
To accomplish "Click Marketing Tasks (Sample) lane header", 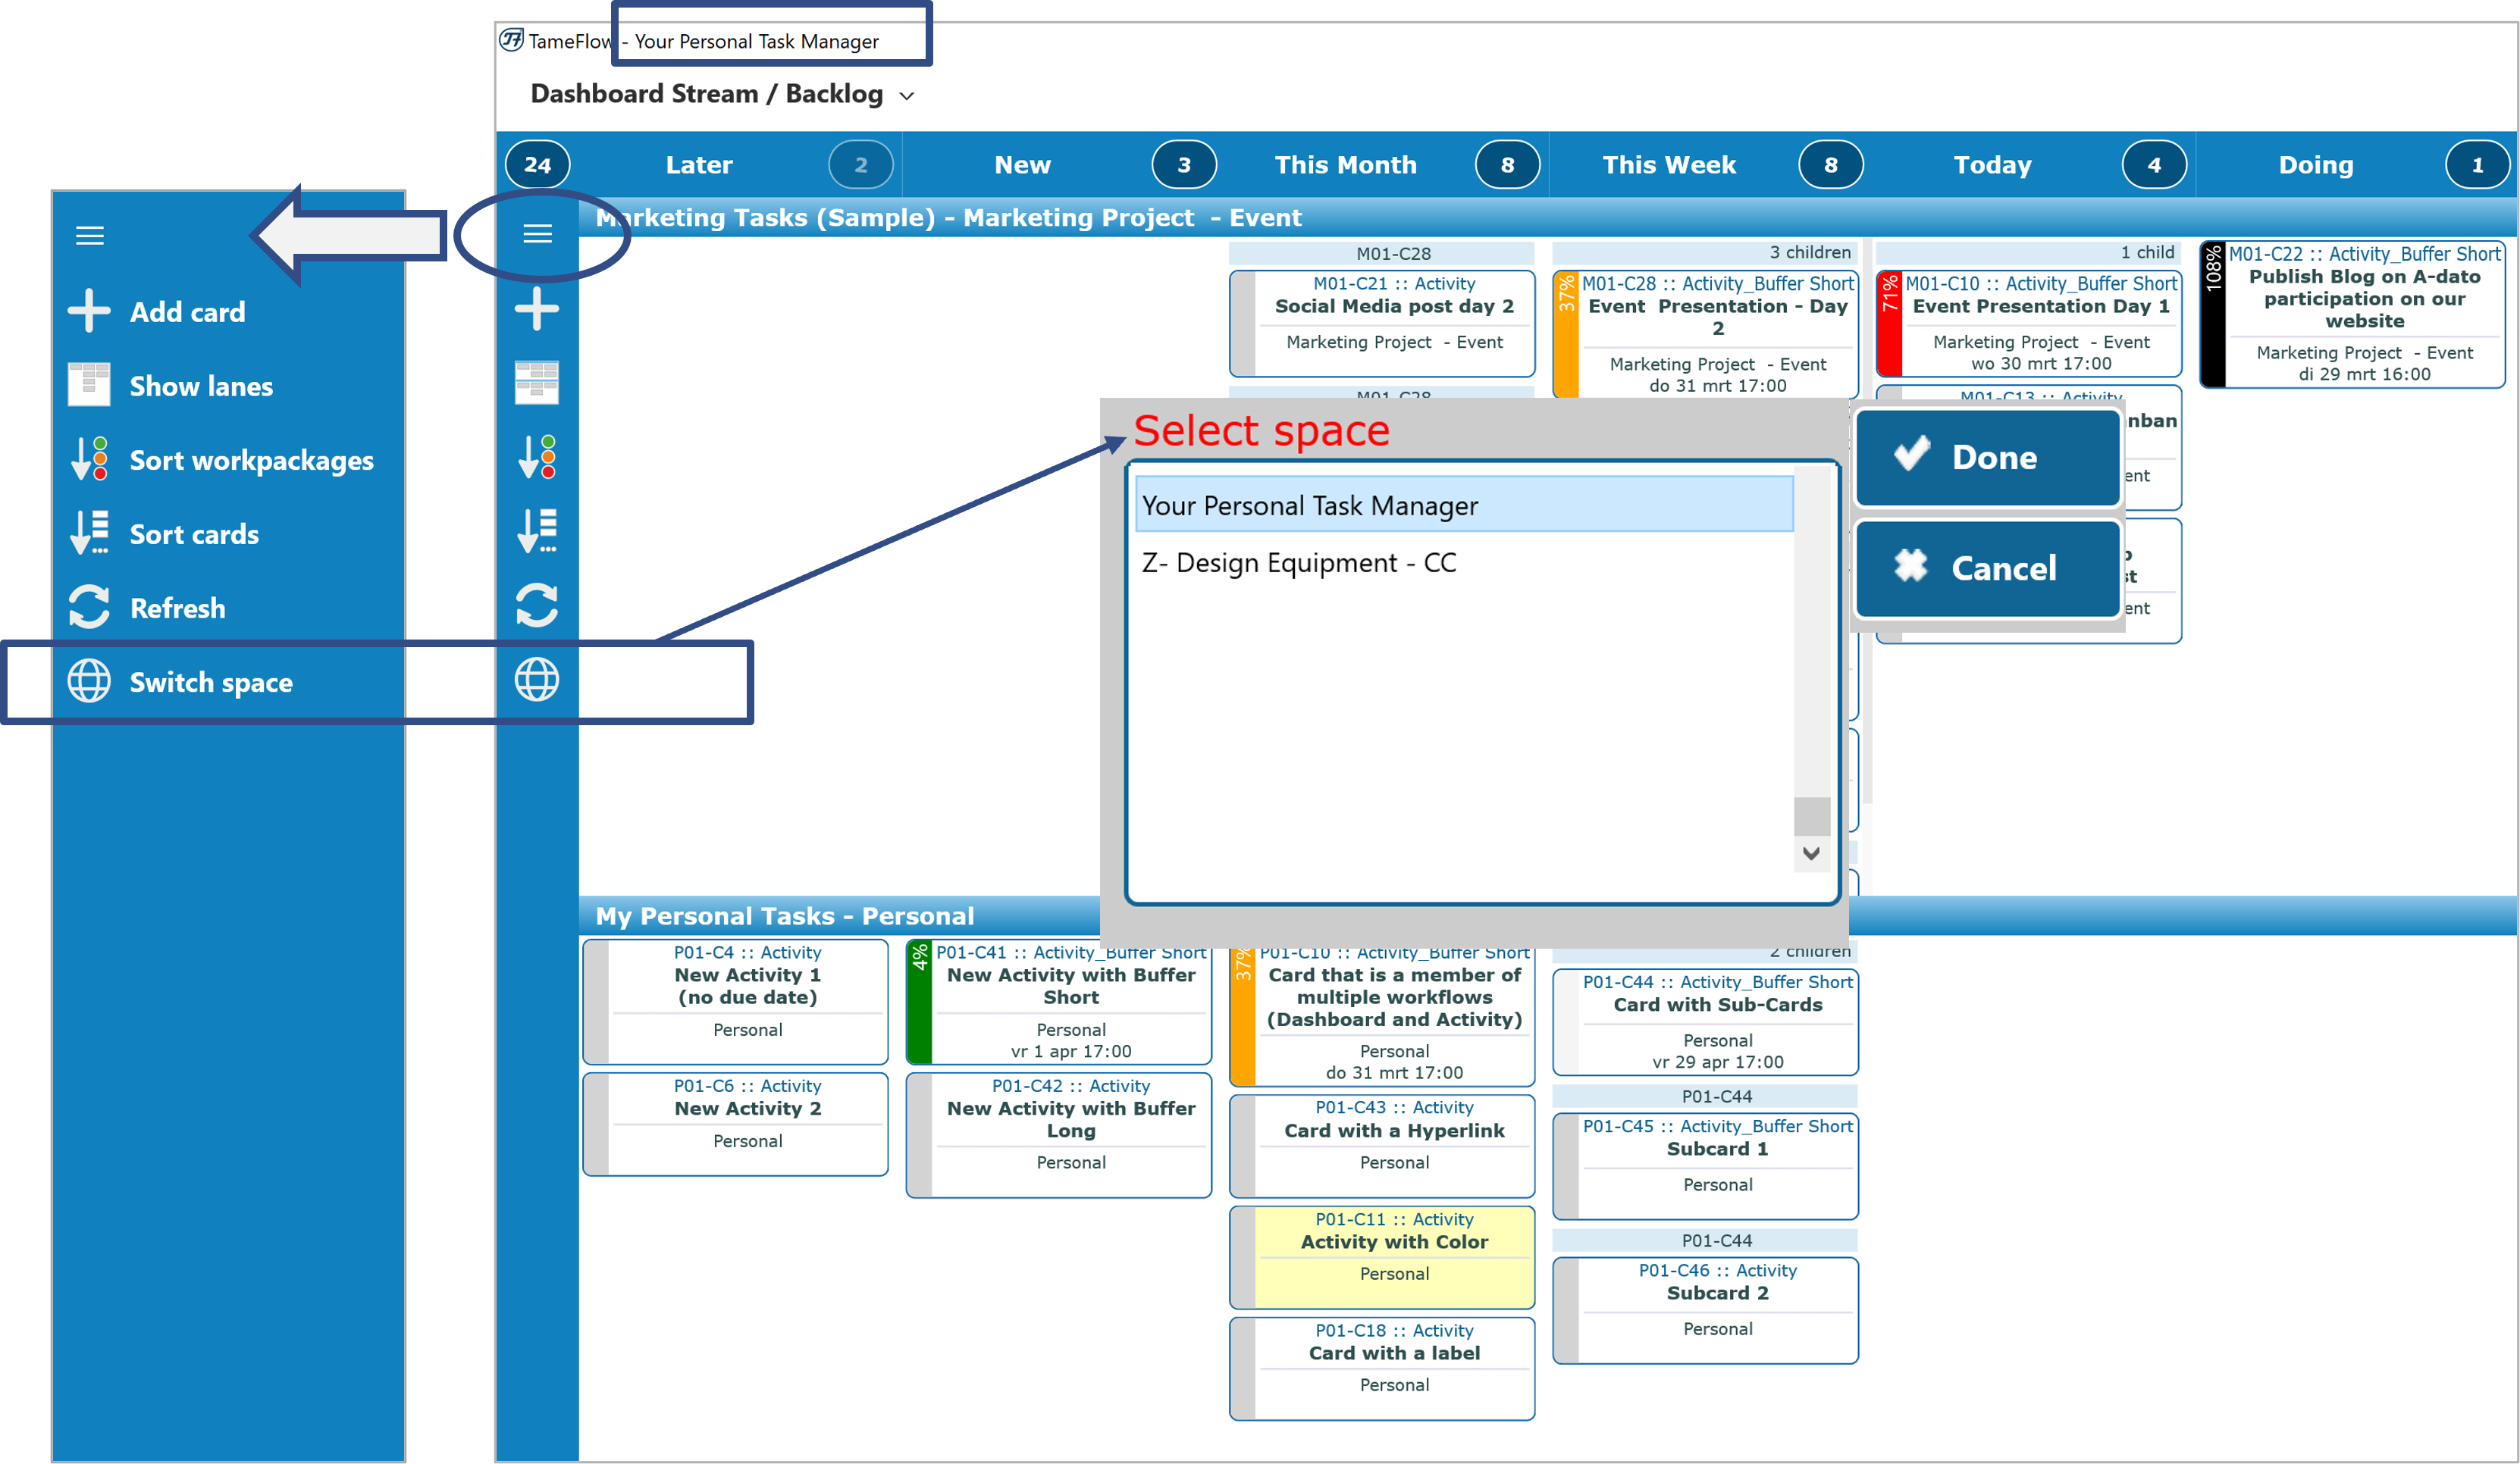I will (1548, 217).
